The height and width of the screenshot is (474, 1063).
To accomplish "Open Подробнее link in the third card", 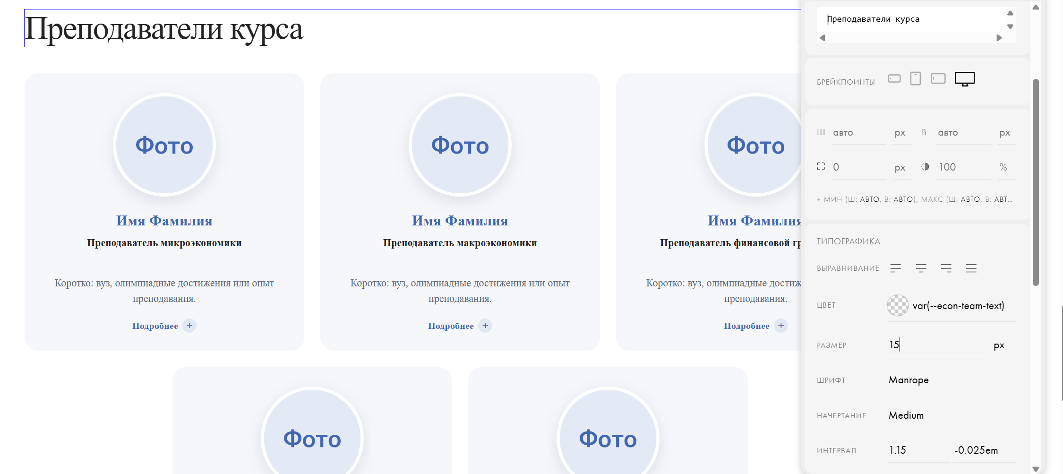I will 746,326.
